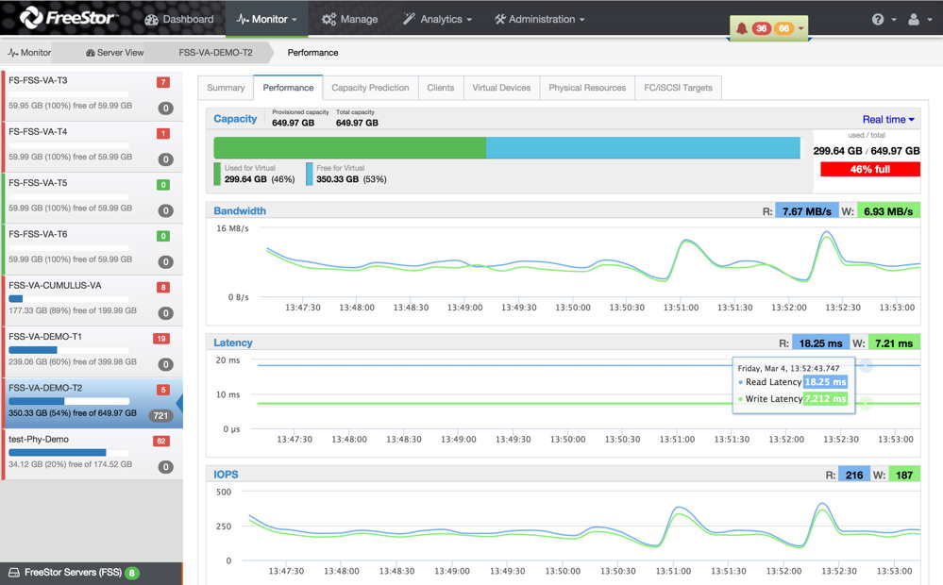Open the FC/iSCSI Targets tab
The image size is (943, 585).
678,88
